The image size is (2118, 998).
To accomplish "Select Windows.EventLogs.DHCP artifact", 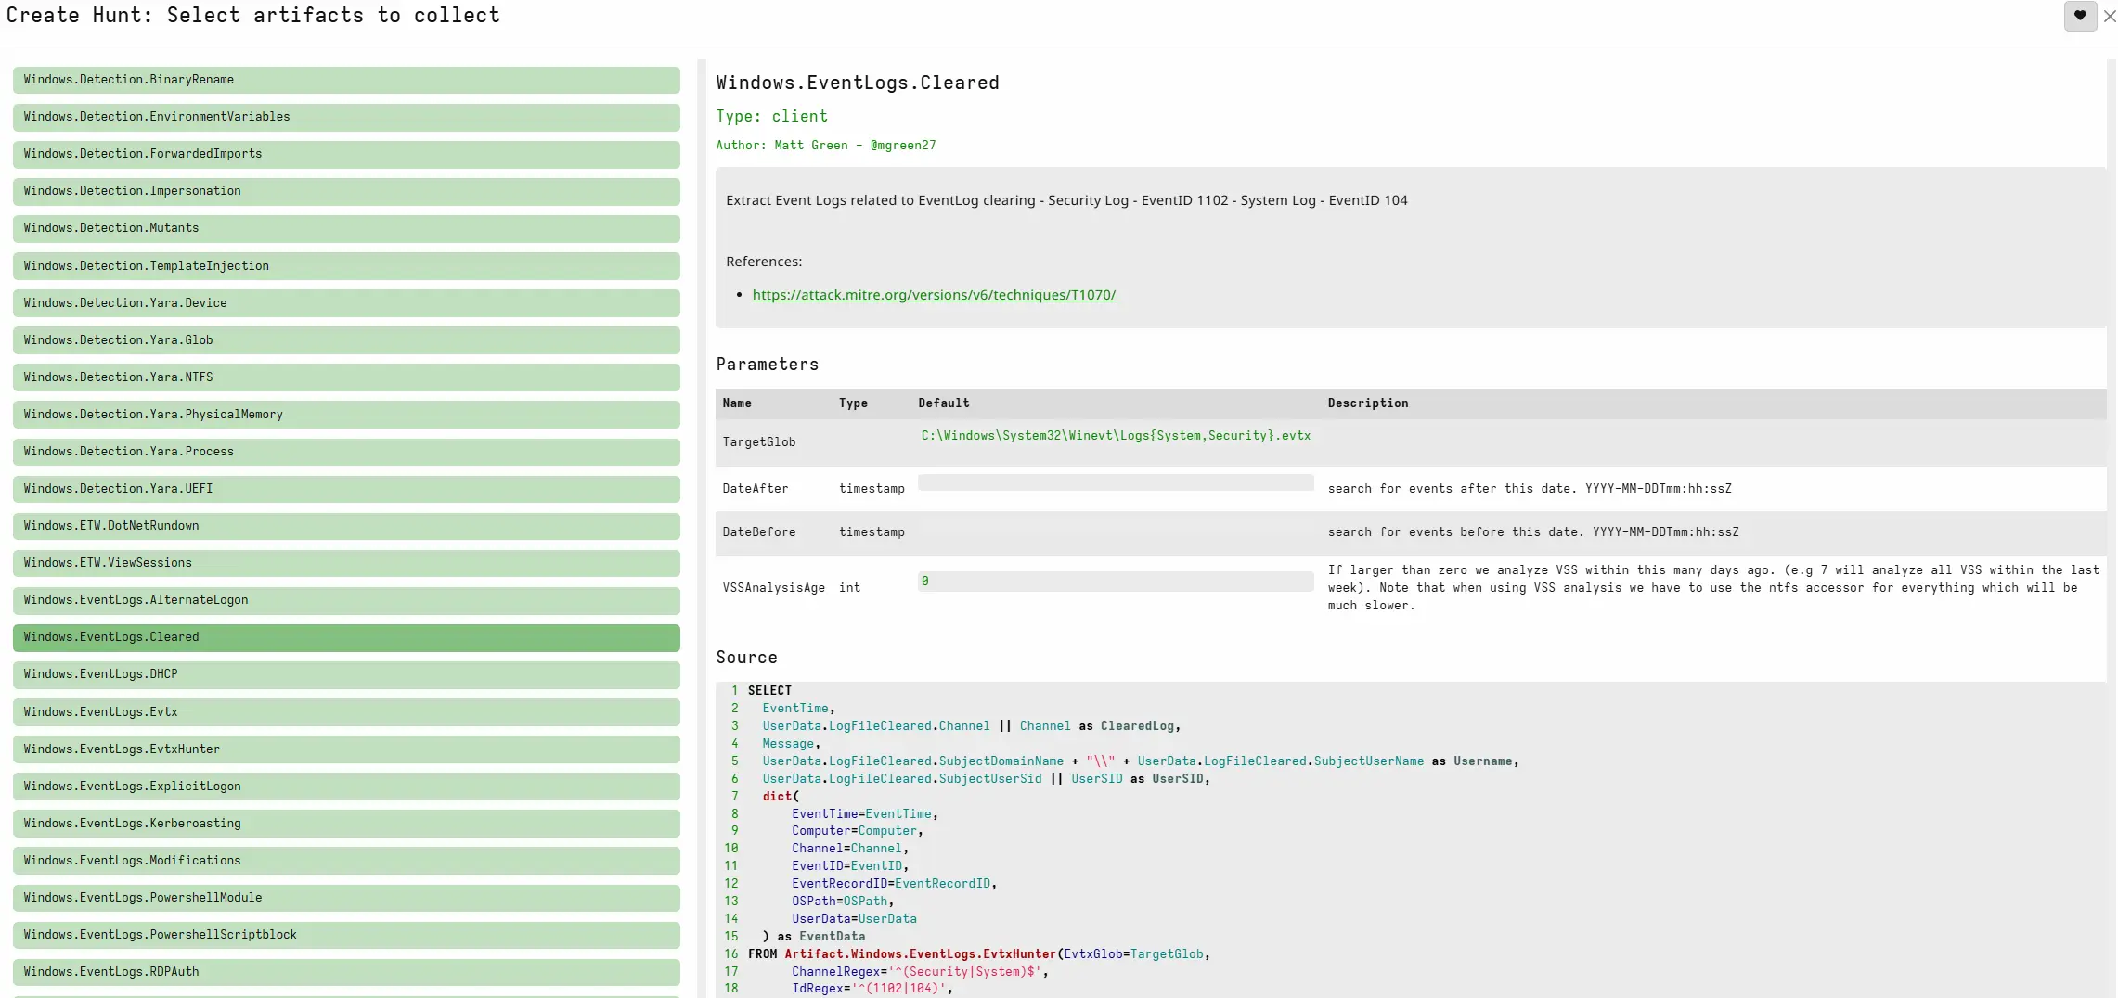I will 346,674.
